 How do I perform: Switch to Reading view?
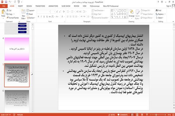[142, 115]
